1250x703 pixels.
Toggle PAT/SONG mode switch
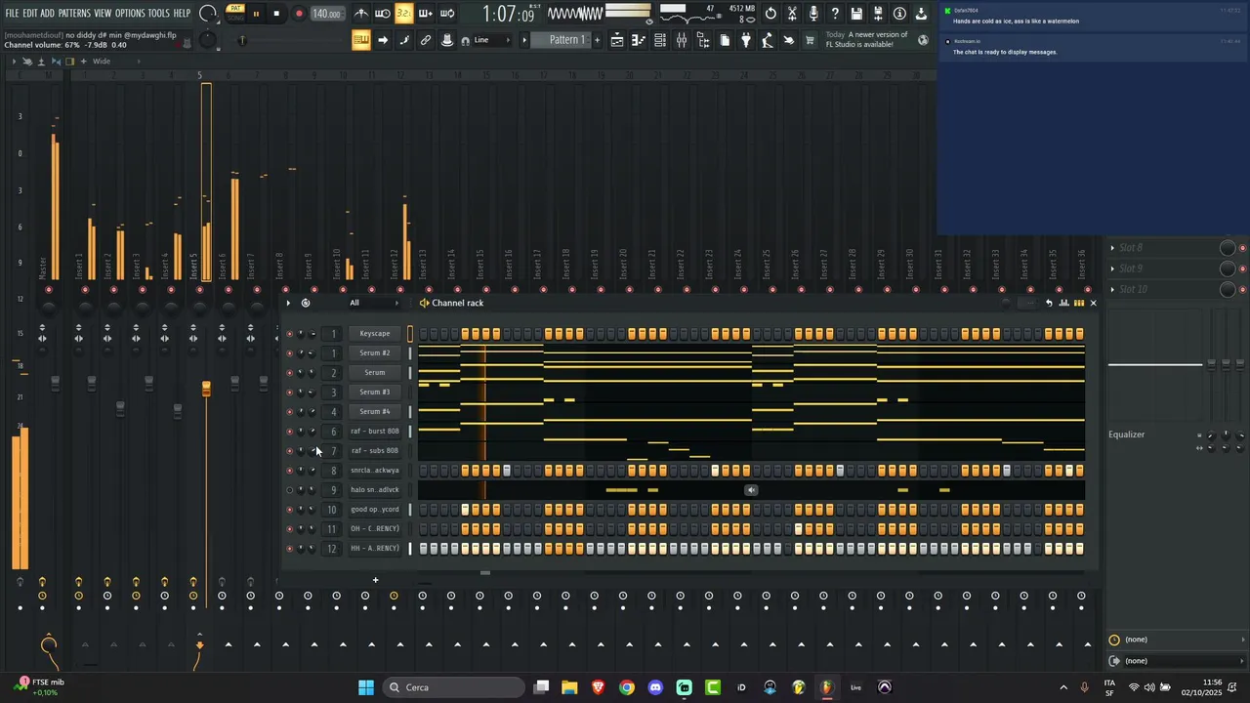tap(235, 14)
